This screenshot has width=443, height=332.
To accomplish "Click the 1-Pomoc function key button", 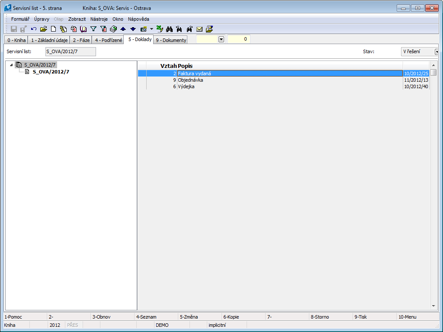I will (25, 317).
